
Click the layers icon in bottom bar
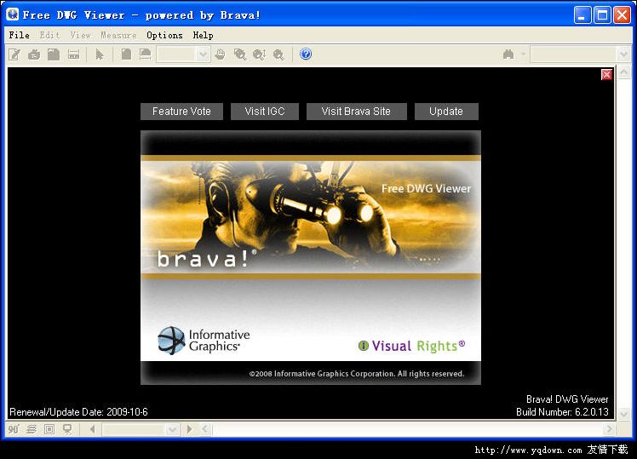pos(32,429)
